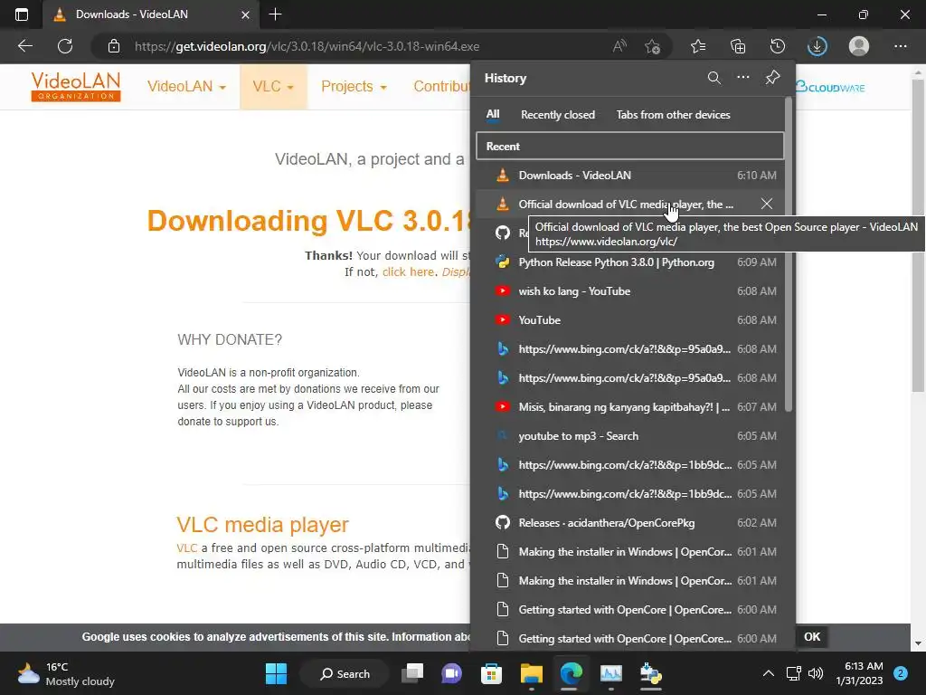Click the History clock icon in toolbar
The width and height of the screenshot is (926, 695).
tap(777, 46)
